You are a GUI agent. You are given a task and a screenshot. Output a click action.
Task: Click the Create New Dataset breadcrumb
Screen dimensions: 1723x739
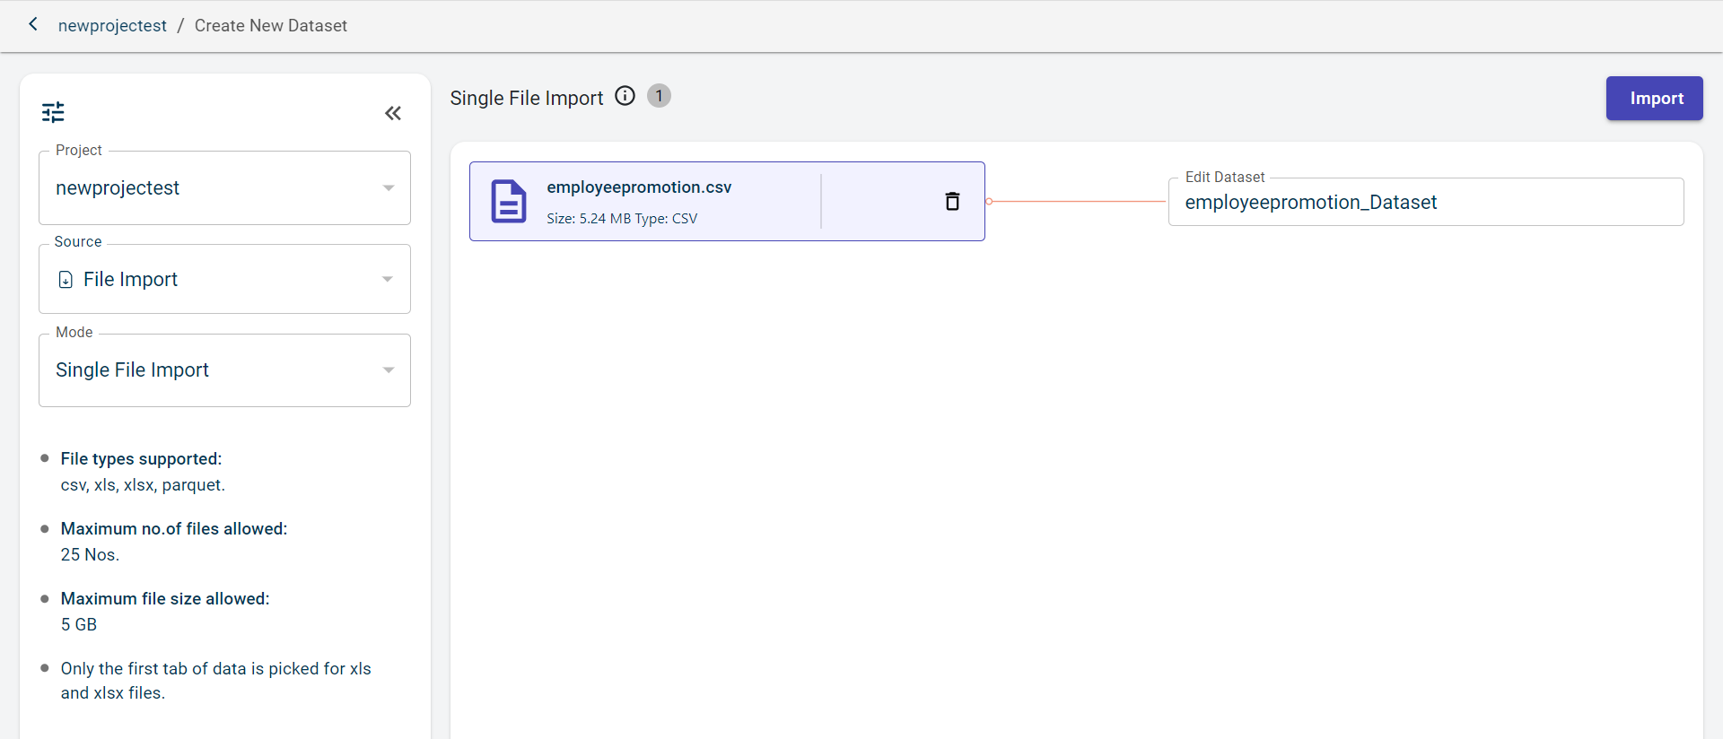[270, 26]
